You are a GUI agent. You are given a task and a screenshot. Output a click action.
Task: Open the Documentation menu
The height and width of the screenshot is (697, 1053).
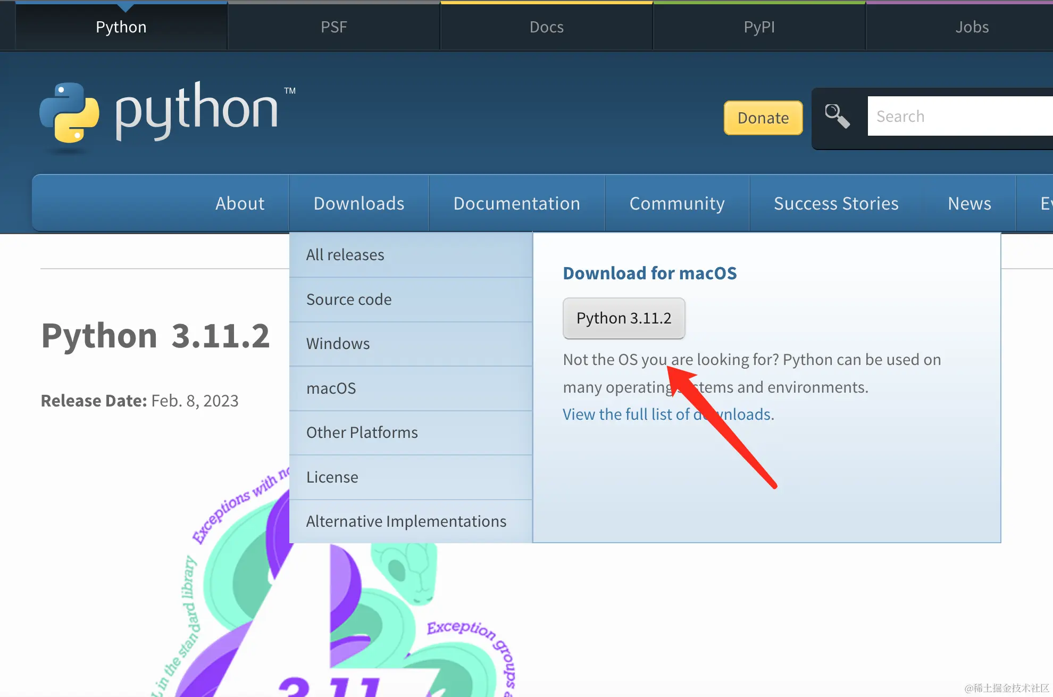(517, 203)
